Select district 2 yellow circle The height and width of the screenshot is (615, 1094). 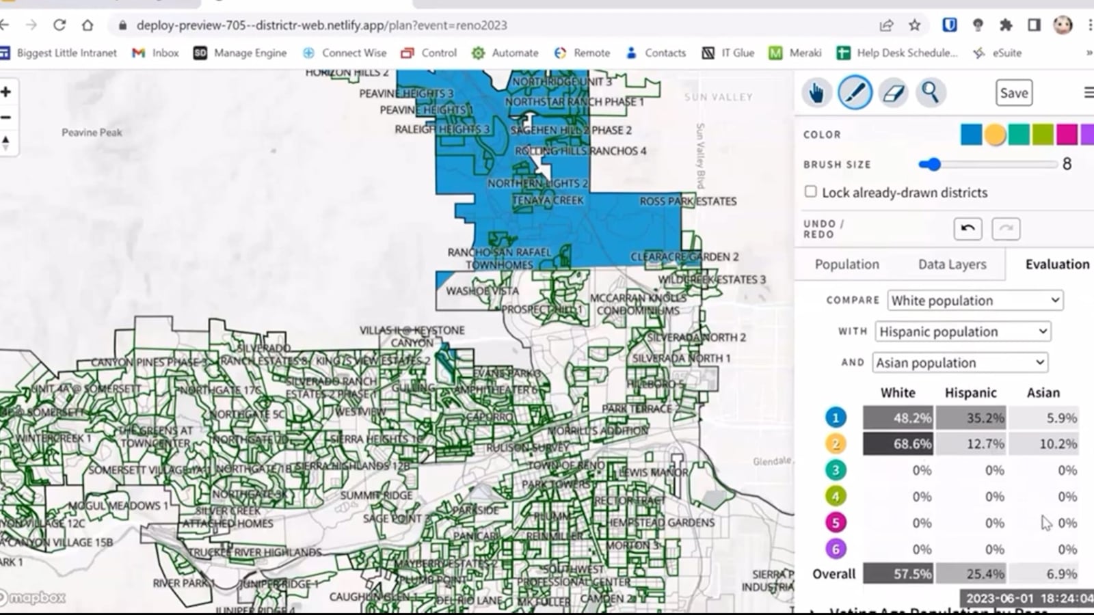pos(835,443)
